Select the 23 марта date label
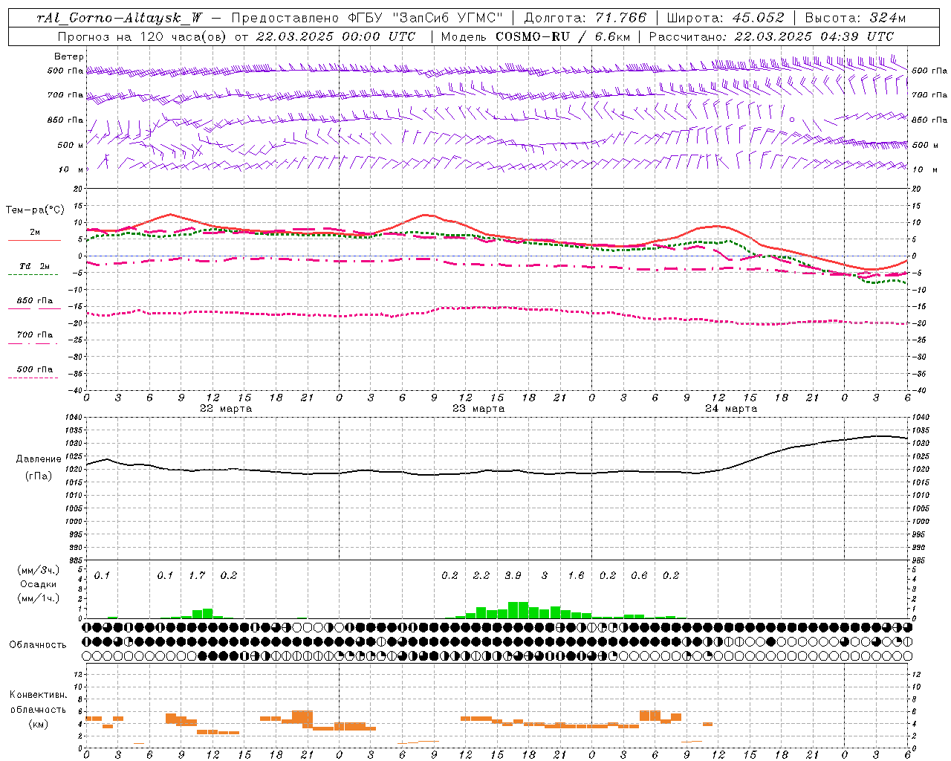 (478, 409)
